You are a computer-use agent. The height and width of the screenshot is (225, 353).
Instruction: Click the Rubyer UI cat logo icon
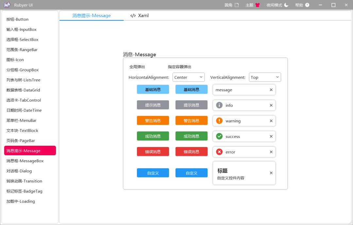(x=7, y=5)
